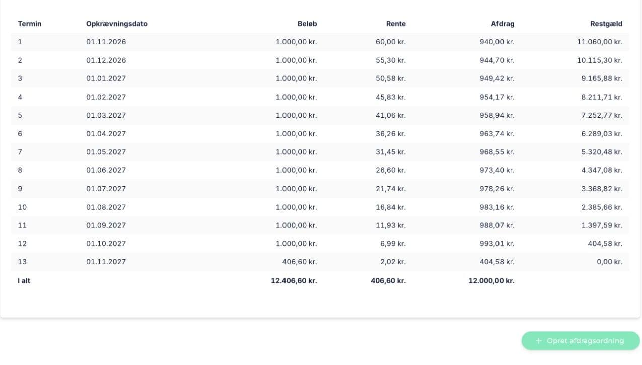Click the total interest 406,60 kr. in I alt row
Image resolution: width=642 pixels, height=365 pixels.
coord(388,281)
